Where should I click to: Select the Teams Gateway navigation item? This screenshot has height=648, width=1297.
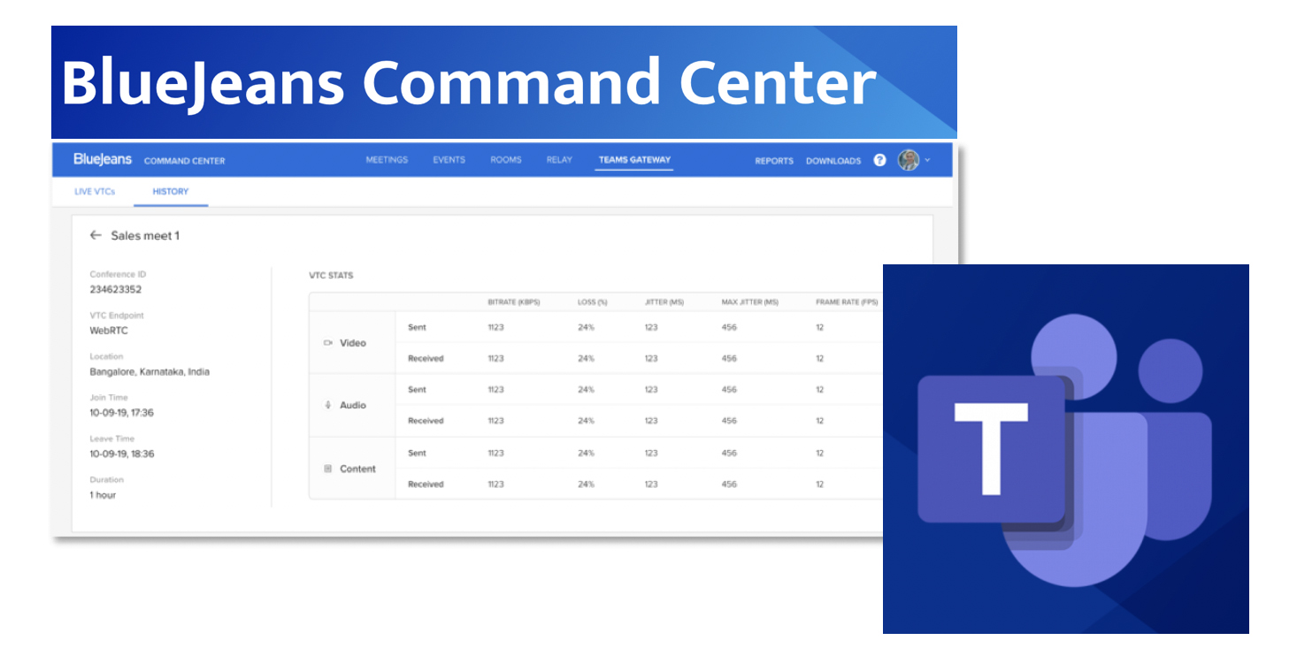(x=634, y=160)
